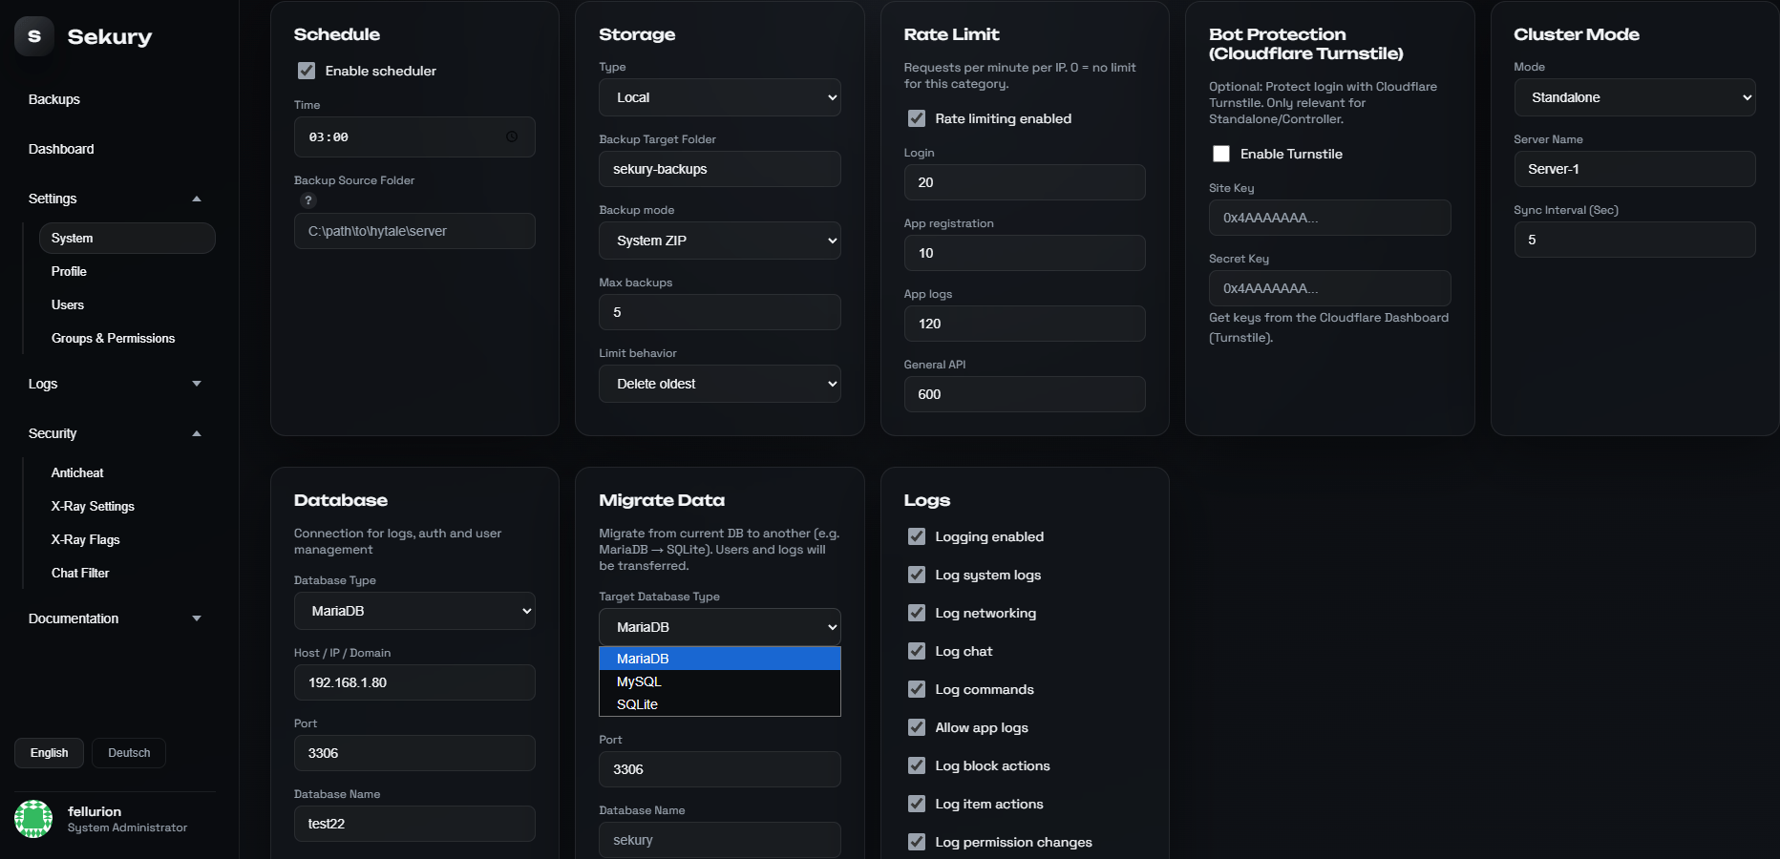Screen dimensions: 1780x859
Task: Toggle the Log chat checkbox
Action: 917,651
